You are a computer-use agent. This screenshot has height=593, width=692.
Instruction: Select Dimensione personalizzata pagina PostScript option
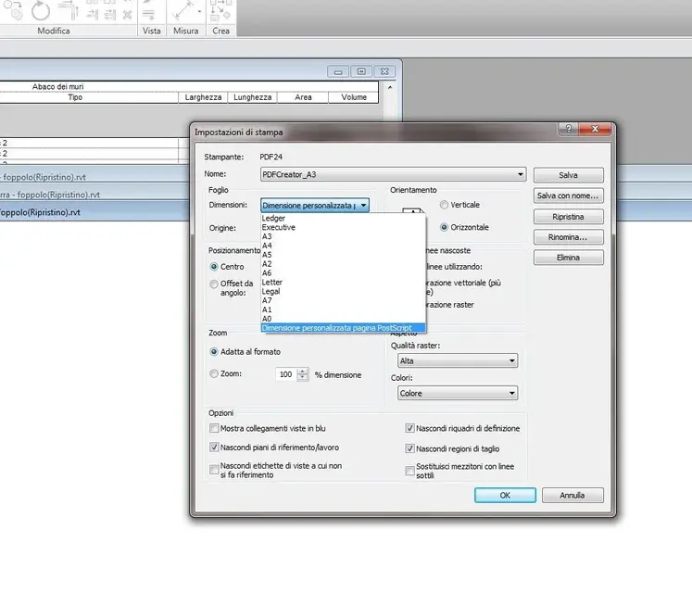point(343,328)
